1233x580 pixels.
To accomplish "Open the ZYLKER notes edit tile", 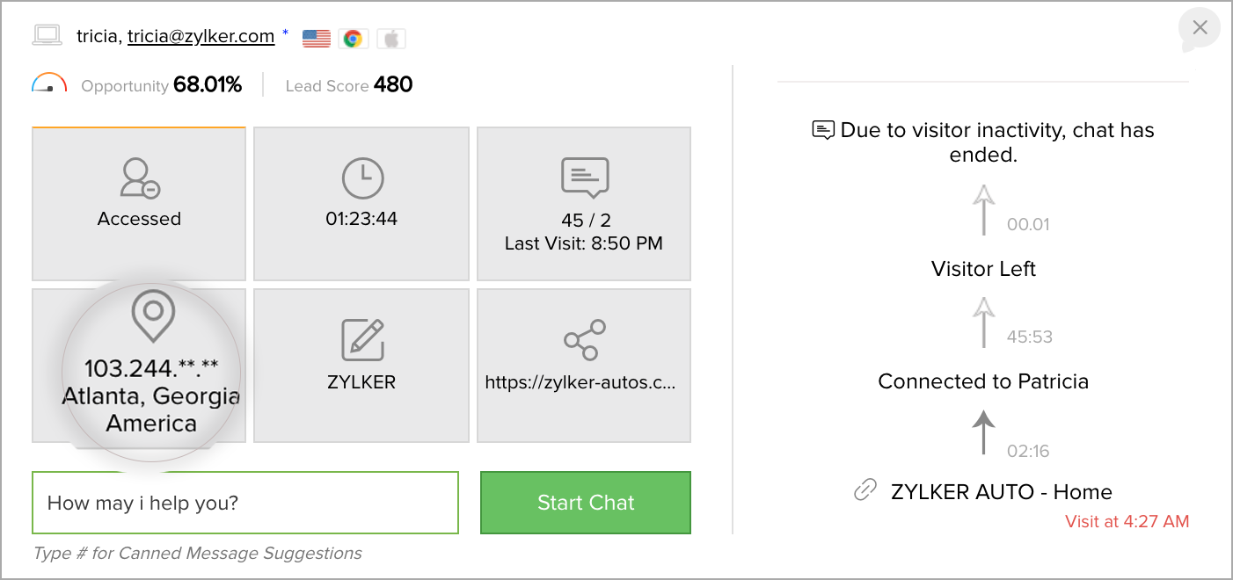I will click(361, 366).
